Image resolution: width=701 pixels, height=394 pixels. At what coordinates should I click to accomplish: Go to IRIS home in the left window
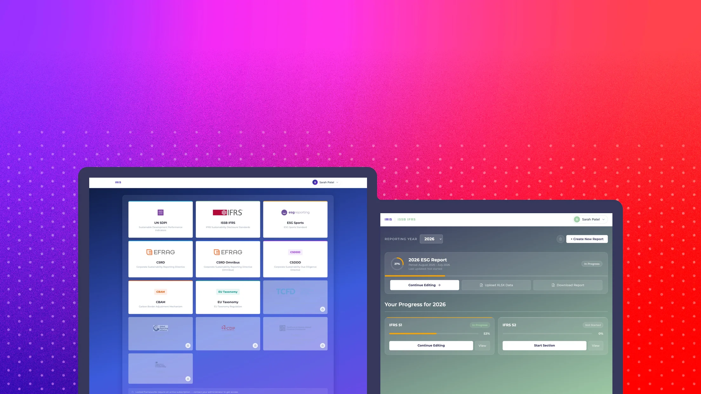click(x=118, y=182)
